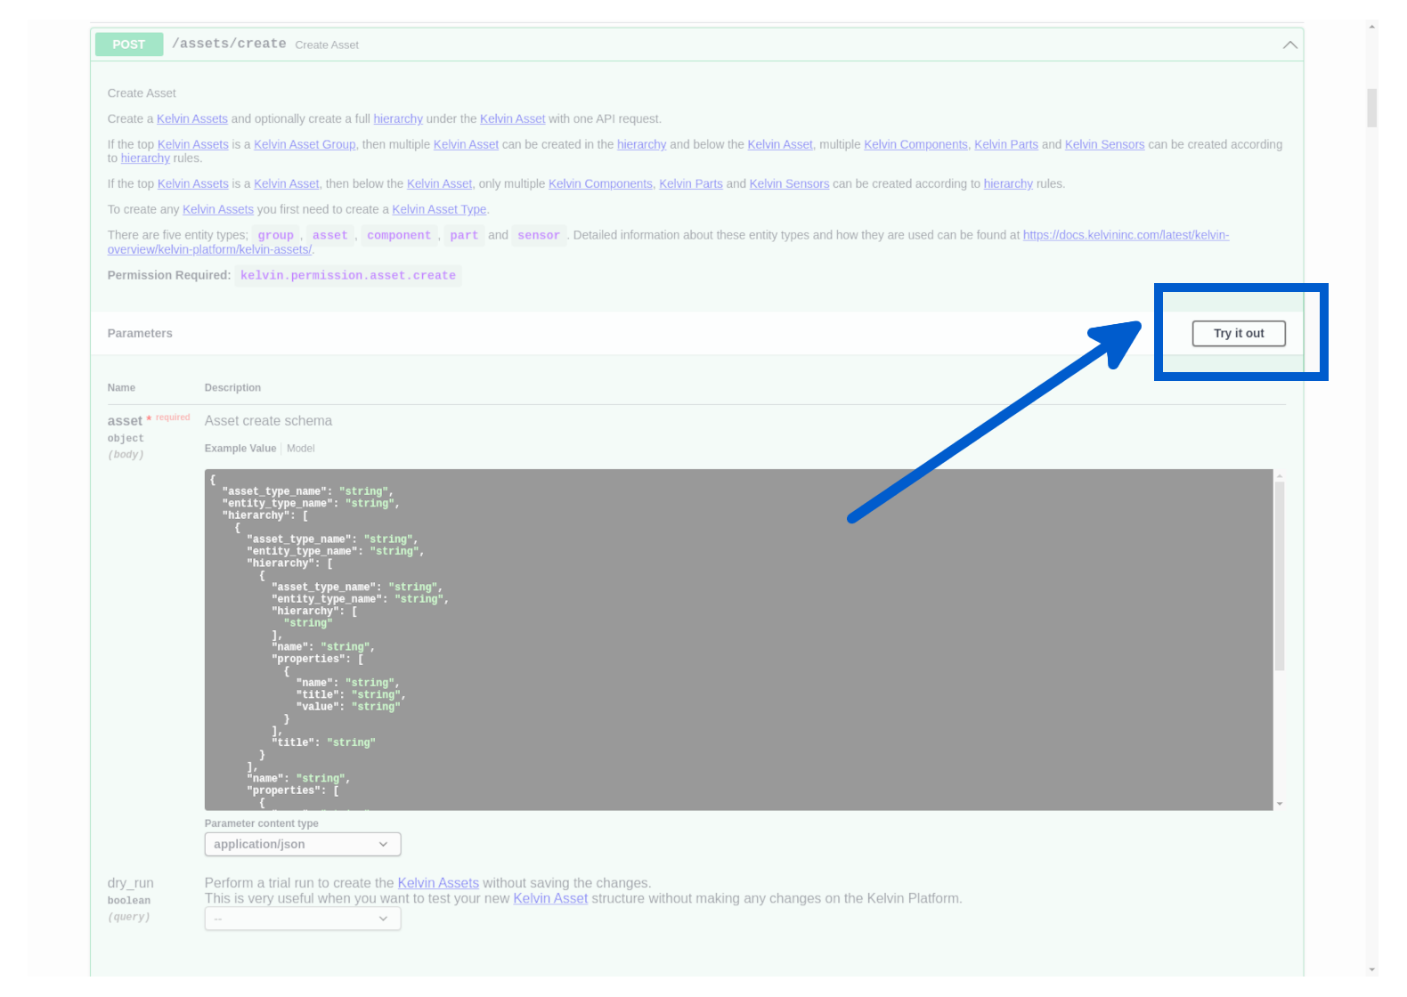Follow the docs.kelvininc.com documentation URL
Viewport: 1407px width, 997px height.
[1125, 235]
